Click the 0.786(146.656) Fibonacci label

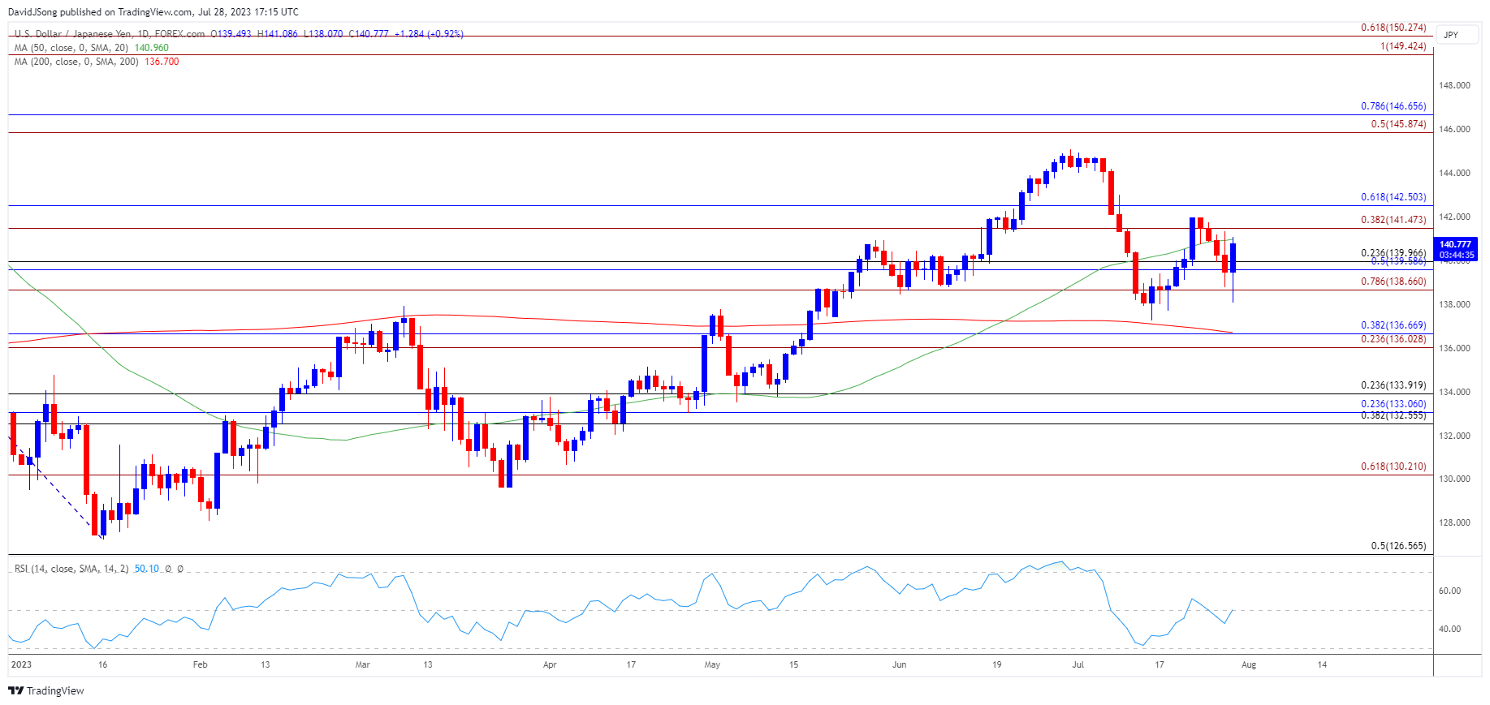pyautogui.click(x=1393, y=106)
